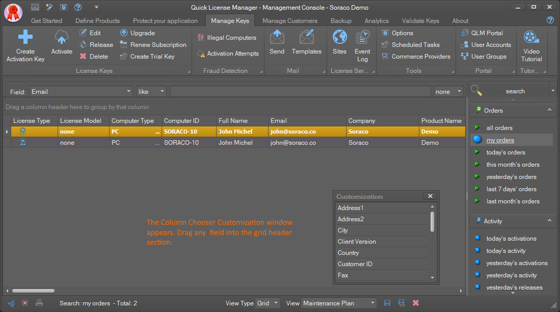Click the Activate cloud icon
560x312 pixels.
(x=62, y=37)
